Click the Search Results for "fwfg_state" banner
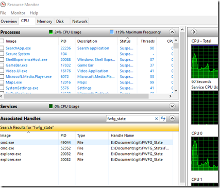Image resolution: width=220 pixels, height=188 pixels. pyautogui.click(x=89, y=127)
